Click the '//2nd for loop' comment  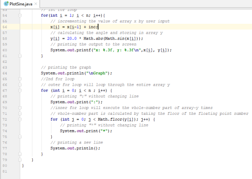click(58, 79)
